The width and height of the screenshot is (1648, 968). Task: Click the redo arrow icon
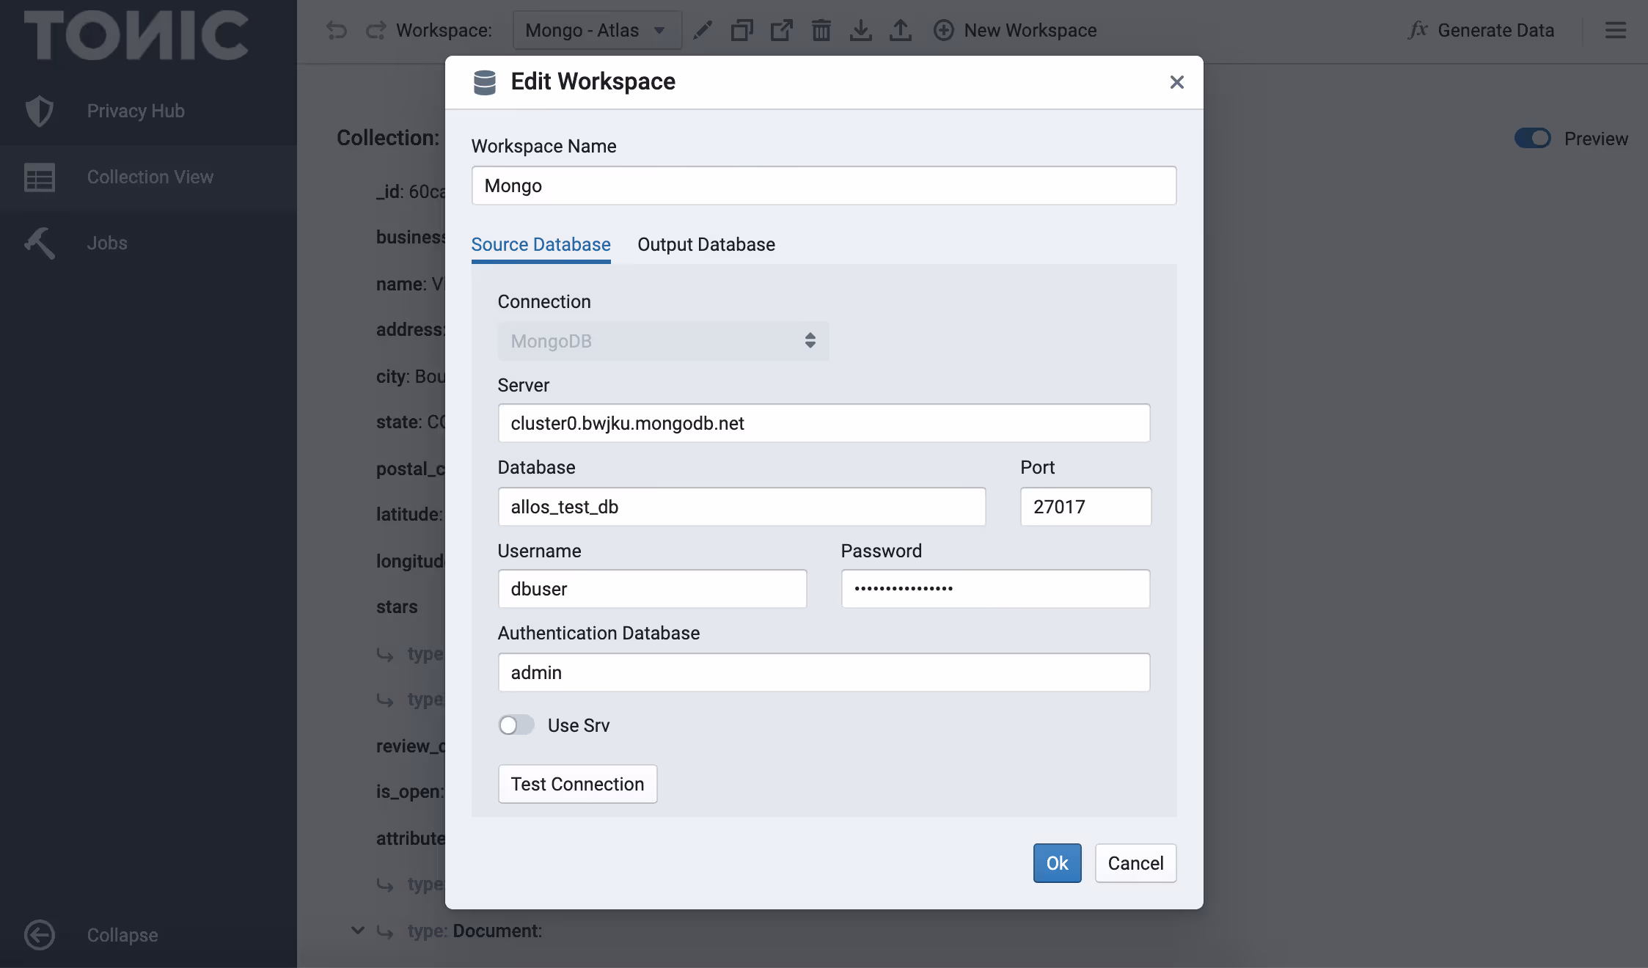pos(376,30)
